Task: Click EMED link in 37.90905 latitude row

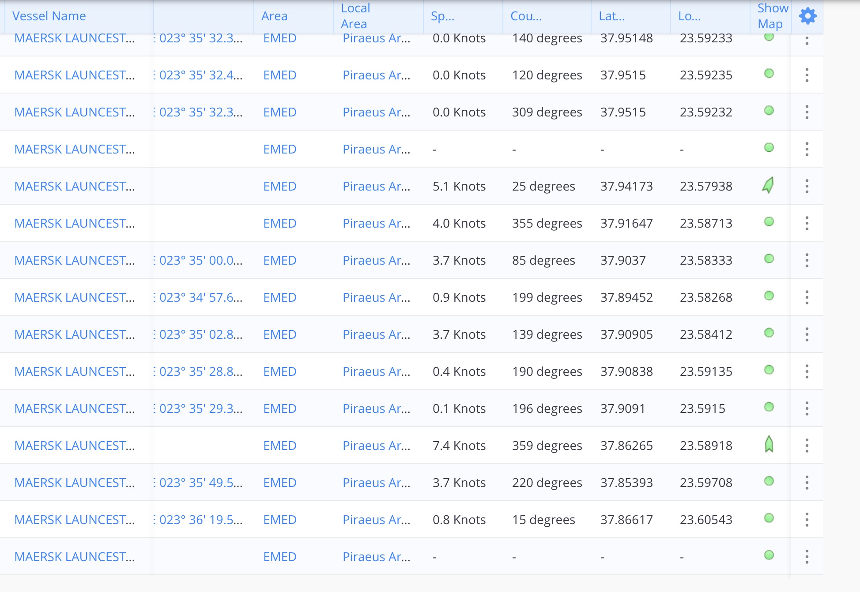Action: (x=280, y=334)
